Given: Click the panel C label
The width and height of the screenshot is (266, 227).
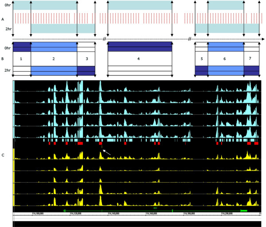Looking at the screenshot, I should click(x=3, y=154).
